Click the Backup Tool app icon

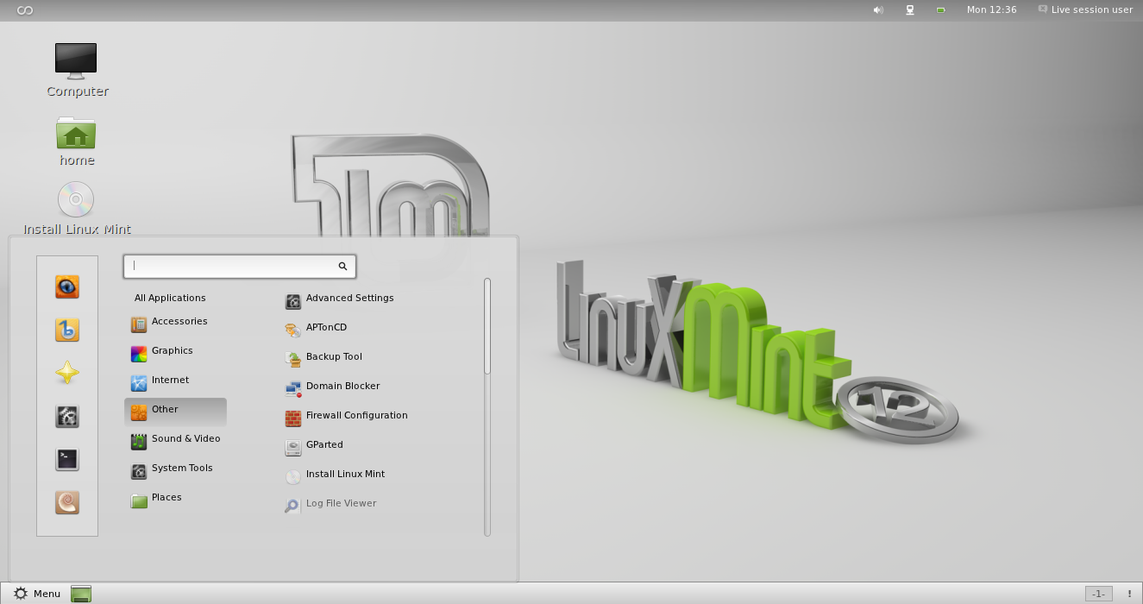click(292, 360)
